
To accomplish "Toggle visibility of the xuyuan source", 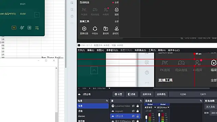I will [x=133, y=111].
